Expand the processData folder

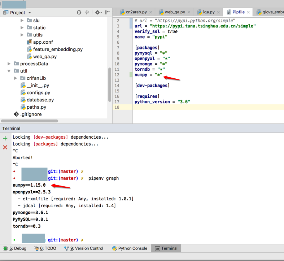(x=9, y=64)
